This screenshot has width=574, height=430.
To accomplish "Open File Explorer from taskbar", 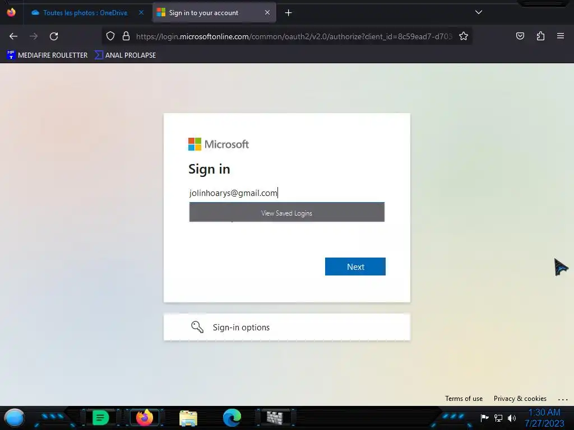I will (x=188, y=418).
